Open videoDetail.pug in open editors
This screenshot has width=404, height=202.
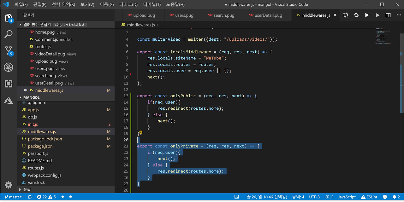pos(66,54)
